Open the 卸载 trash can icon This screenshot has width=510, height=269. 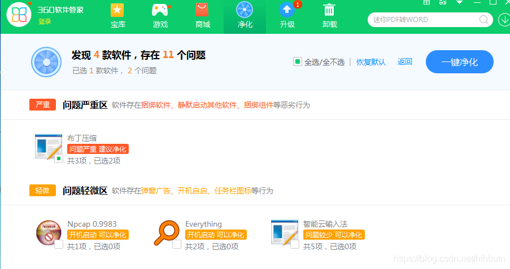click(x=329, y=10)
